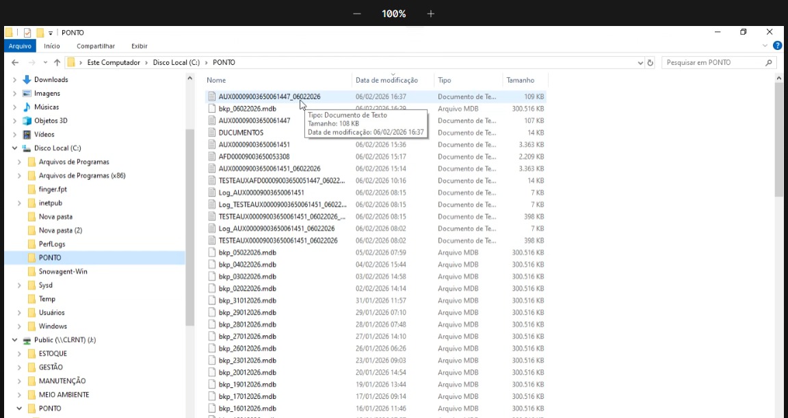Click the Properties quick access toolbar icon
The height and width of the screenshot is (418, 788).
[27, 32]
